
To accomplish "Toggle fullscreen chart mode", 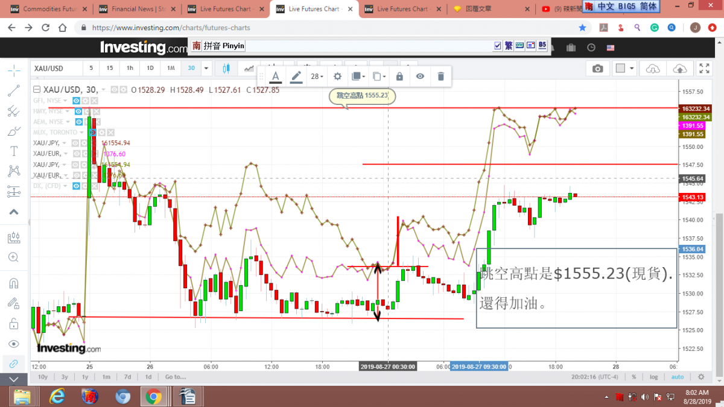I will pyautogui.click(x=704, y=68).
